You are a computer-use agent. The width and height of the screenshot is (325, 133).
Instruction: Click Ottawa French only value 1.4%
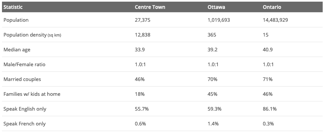(213, 124)
